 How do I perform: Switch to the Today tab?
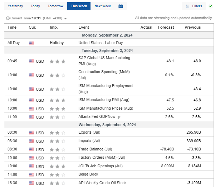[x=35, y=6]
